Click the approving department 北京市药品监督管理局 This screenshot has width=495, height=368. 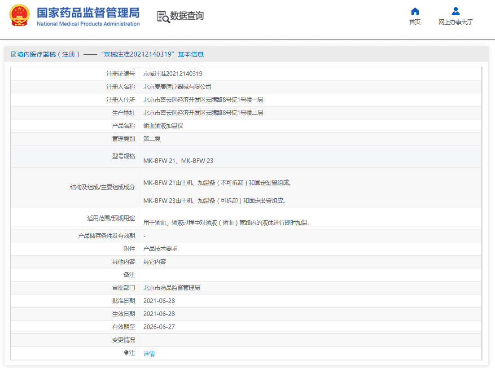(171, 288)
